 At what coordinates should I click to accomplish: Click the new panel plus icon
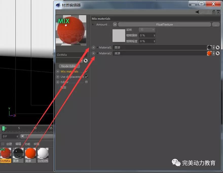(x=218, y=12)
